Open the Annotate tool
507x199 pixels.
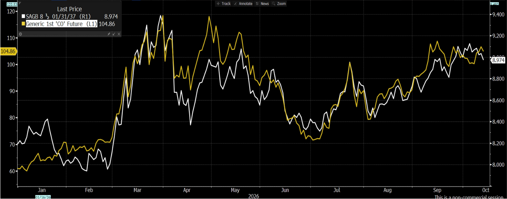coord(243,4)
